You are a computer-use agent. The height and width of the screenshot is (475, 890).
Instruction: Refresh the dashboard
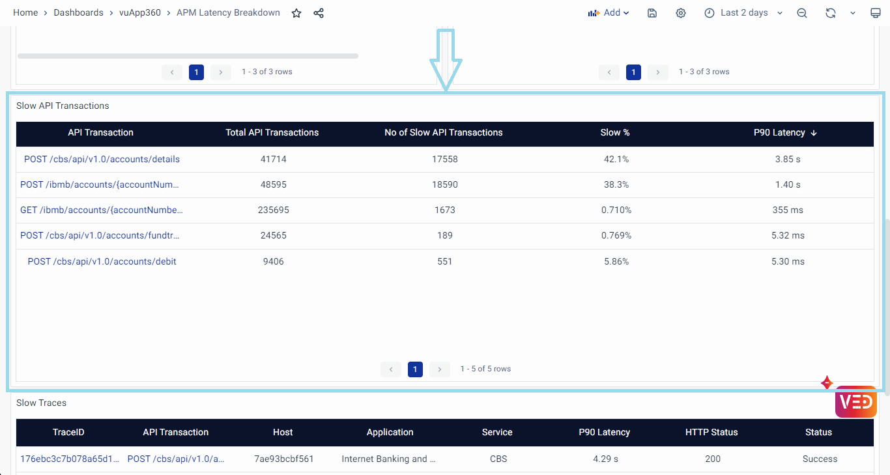[x=830, y=13]
